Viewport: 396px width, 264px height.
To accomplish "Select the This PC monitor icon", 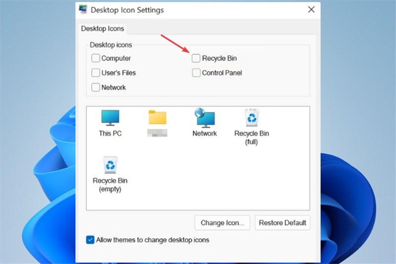I will pyautogui.click(x=110, y=118).
